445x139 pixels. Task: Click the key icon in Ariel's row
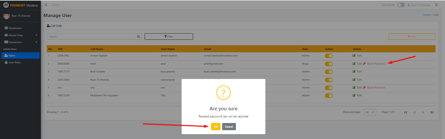coord(364,64)
